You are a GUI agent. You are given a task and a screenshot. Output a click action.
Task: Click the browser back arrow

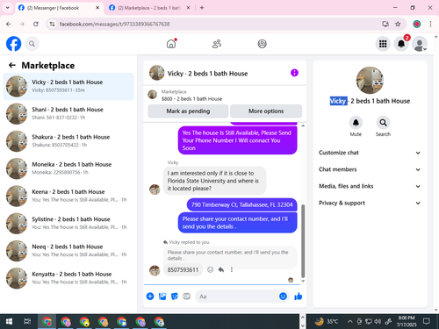tap(9, 24)
